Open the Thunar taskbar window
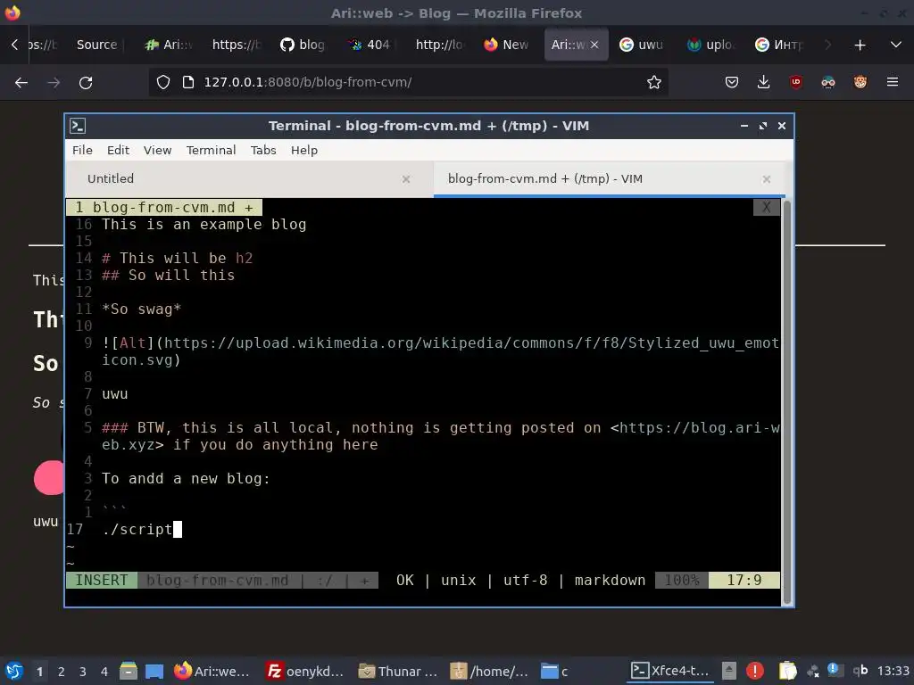The width and height of the screenshot is (914, 685). click(398, 672)
